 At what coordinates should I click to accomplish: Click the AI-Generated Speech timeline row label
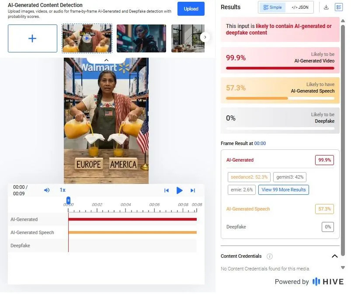point(32,232)
